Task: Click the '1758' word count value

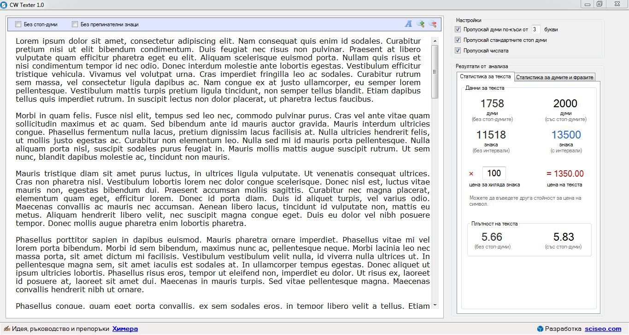Action: tap(492, 104)
